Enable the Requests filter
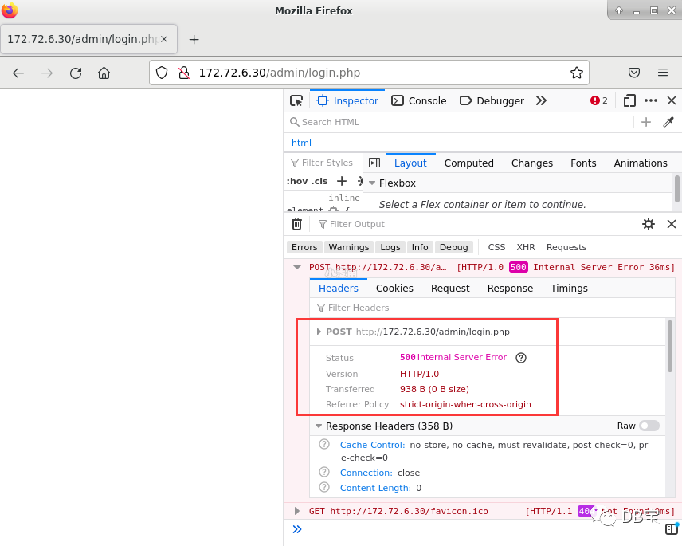Viewport: 682px width, 546px height. [566, 247]
